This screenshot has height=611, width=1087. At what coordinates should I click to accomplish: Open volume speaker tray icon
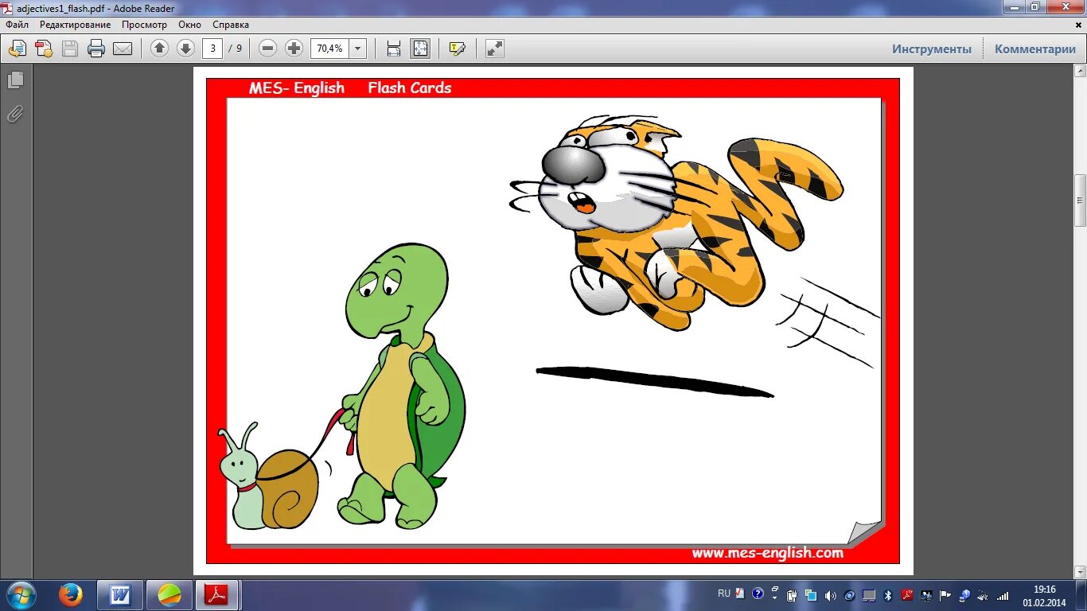pos(831,595)
